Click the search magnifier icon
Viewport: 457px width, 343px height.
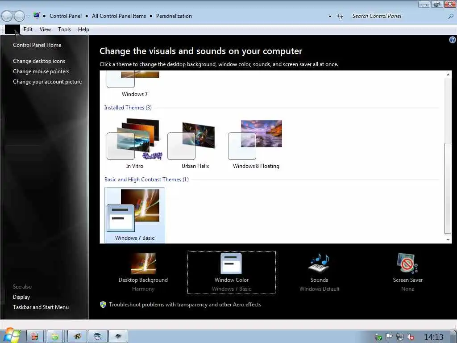pos(451,17)
